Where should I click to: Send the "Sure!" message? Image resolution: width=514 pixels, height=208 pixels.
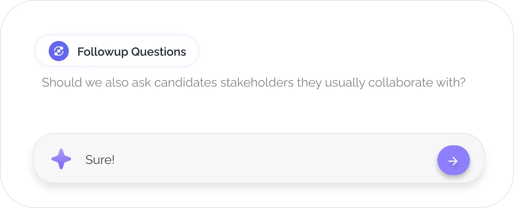tap(453, 160)
